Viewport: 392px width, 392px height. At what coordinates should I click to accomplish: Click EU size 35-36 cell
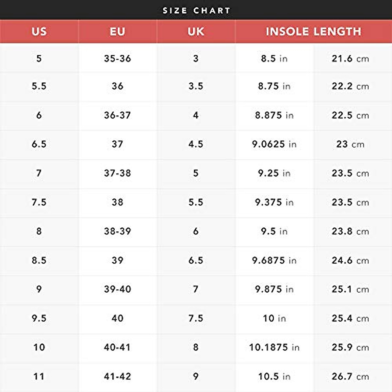117,58
